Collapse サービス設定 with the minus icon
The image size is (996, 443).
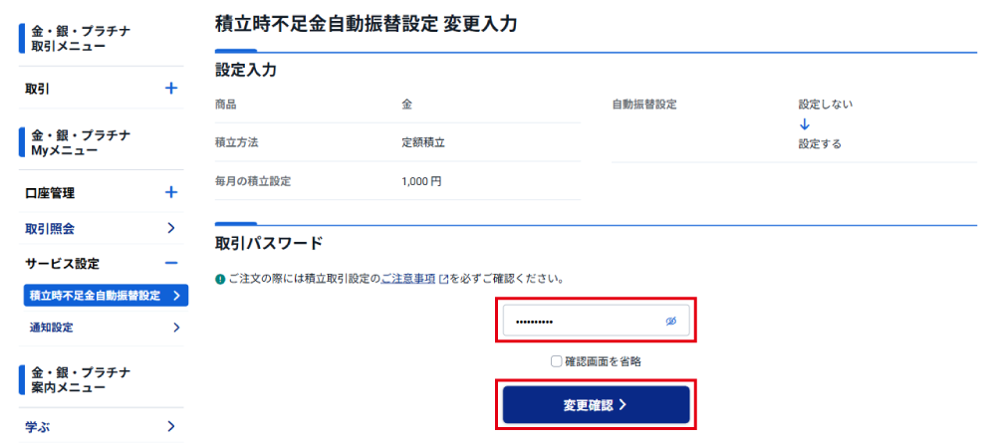coord(171,263)
